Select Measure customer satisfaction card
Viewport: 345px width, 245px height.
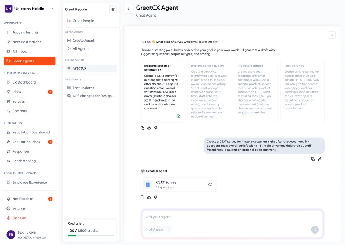point(162,91)
